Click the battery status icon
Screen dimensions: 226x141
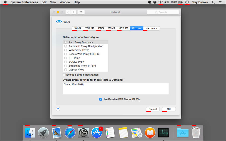pos(180,2)
